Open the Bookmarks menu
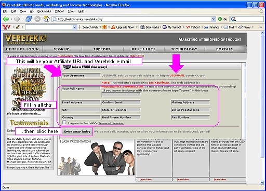 coord(44,11)
